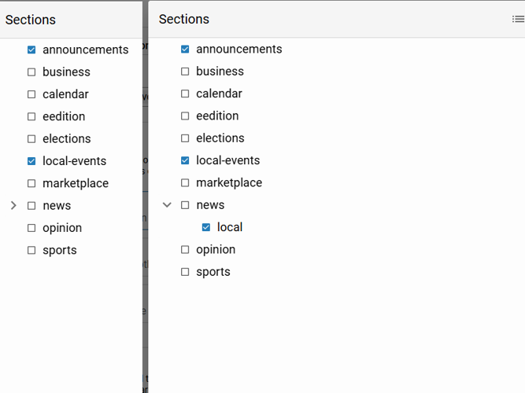Select the sports label in right panel
525x393 pixels.
[213, 272]
